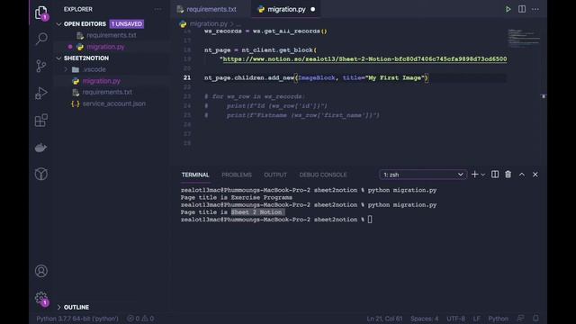This screenshot has width=576, height=324.
Task: Open Run and Debug view
Action: (x=41, y=93)
